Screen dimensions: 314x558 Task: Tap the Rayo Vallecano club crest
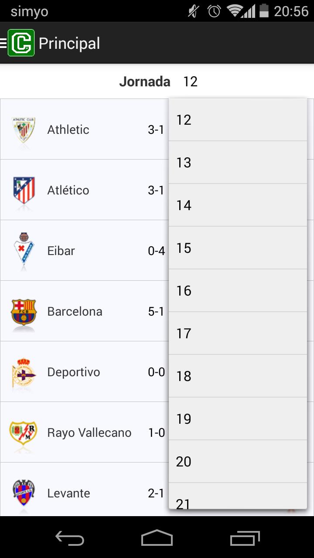point(24,432)
